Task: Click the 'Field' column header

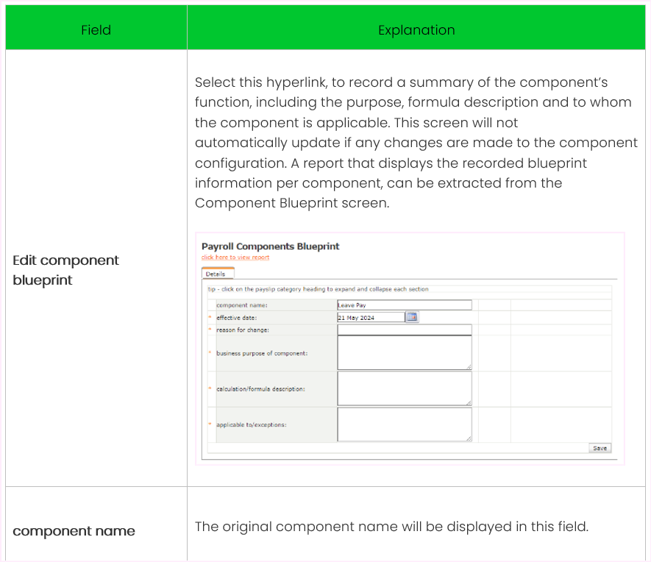Action: coord(96,30)
